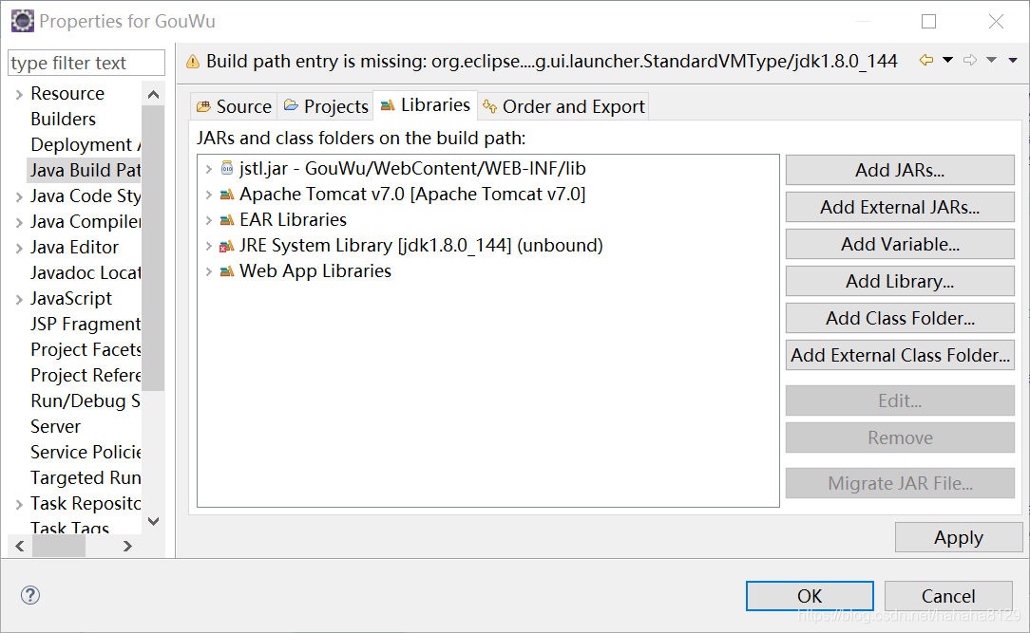The image size is (1030, 633).
Task: Expand the Java Editor category
Action: tap(19, 248)
